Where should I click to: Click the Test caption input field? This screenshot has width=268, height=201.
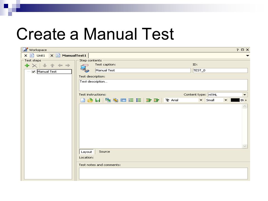click(143, 70)
